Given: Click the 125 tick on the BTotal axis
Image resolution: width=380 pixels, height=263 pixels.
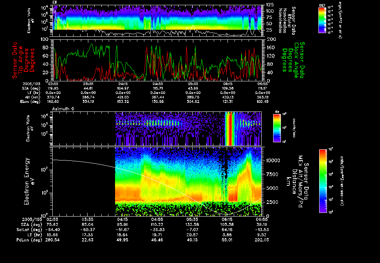Looking at the screenshot, I should tap(270, 4).
